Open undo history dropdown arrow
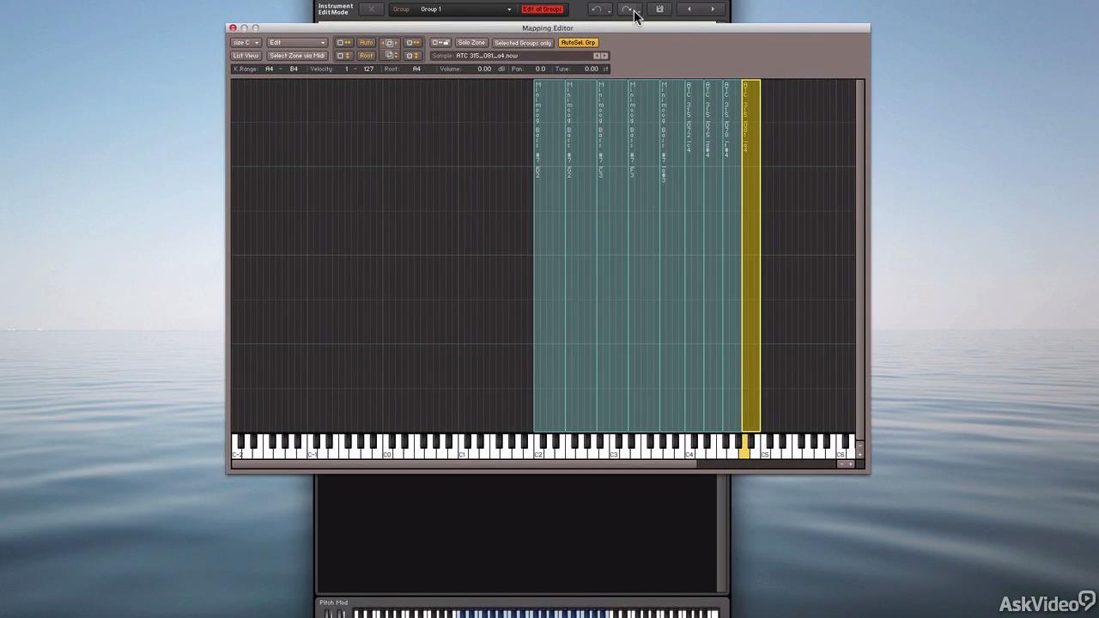This screenshot has width=1099, height=618. [x=609, y=10]
